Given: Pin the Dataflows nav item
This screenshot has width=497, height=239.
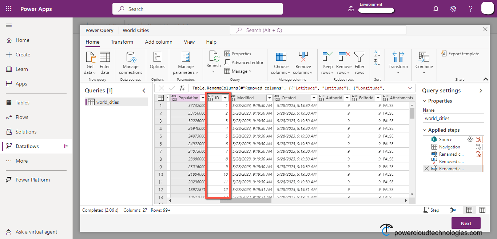Looking at the screenshot, I should pyautogui.click(x=65, y=146).
